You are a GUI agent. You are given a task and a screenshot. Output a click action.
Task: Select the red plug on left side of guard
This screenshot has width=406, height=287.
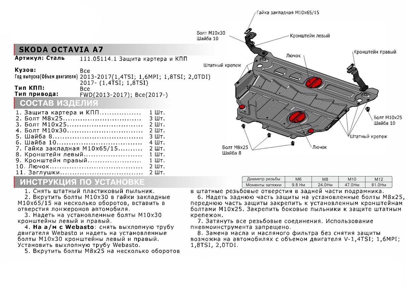click(x=242, y=107)
